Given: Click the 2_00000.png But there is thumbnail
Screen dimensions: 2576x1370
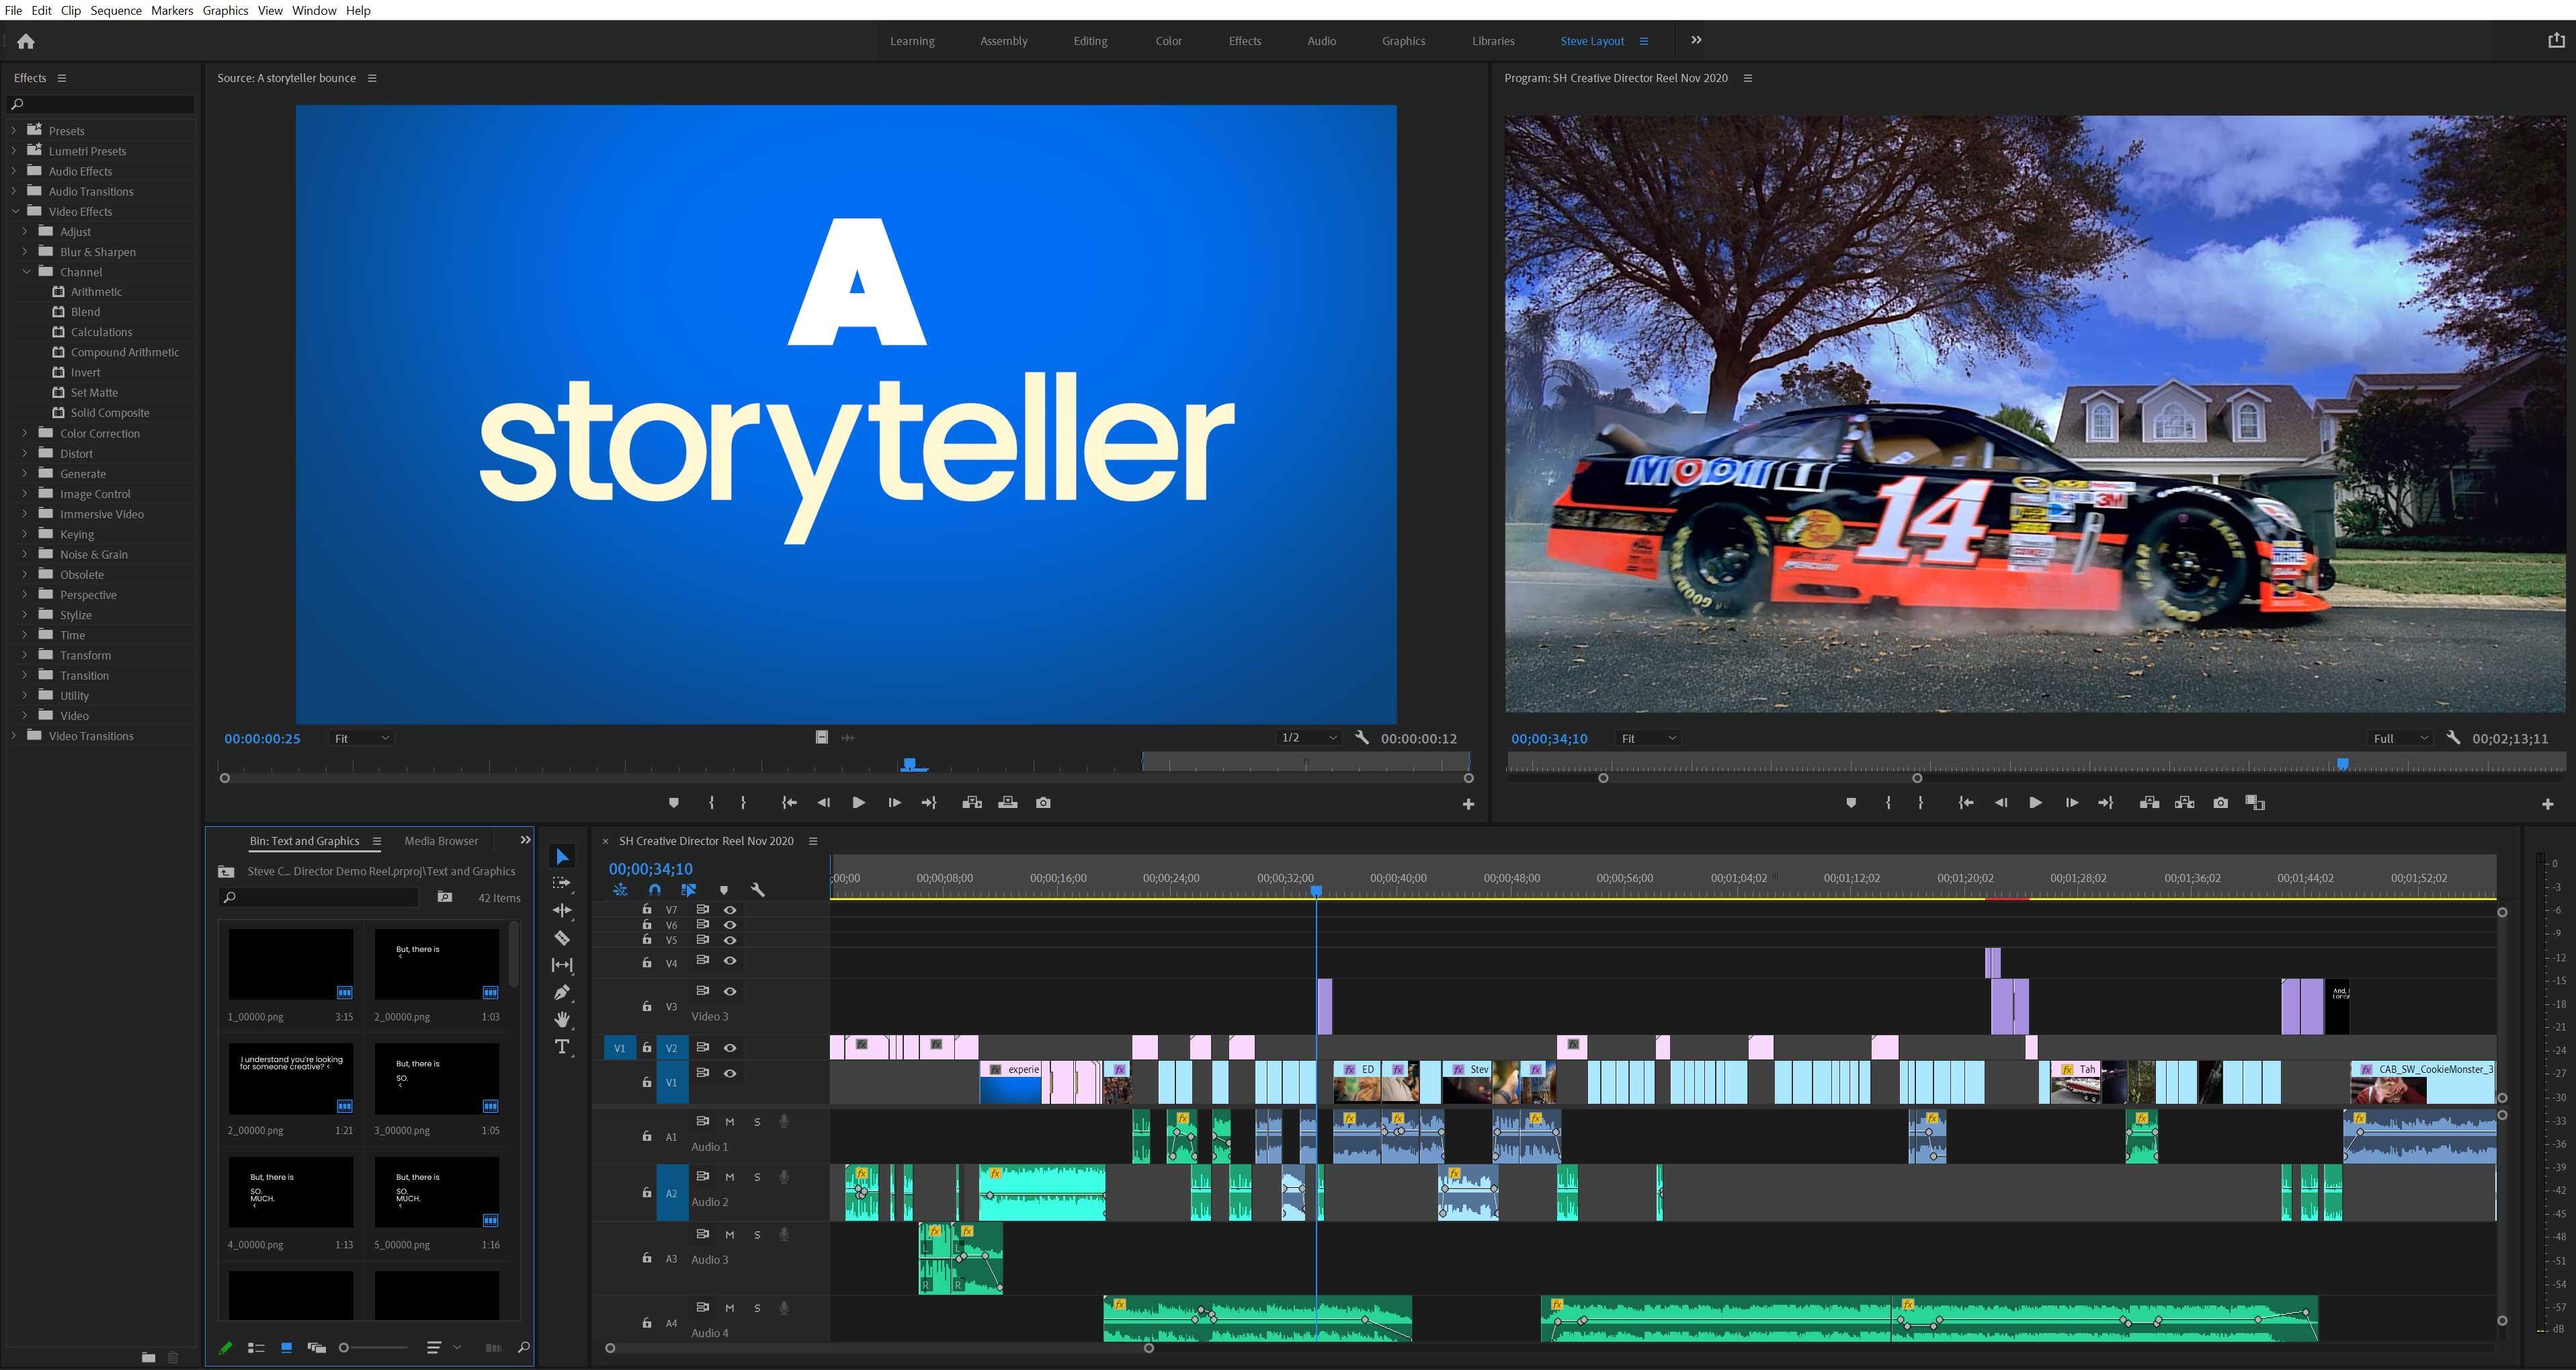Looking at the screenshot, I should pos(436,964).
